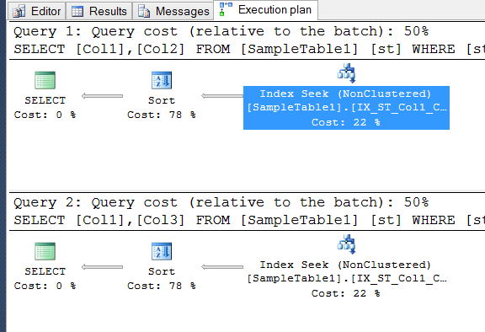The image size is (485, 332).
Task: Click Query 2 SELECT 'Cost: 0 %' text
Action: [45, 286]
